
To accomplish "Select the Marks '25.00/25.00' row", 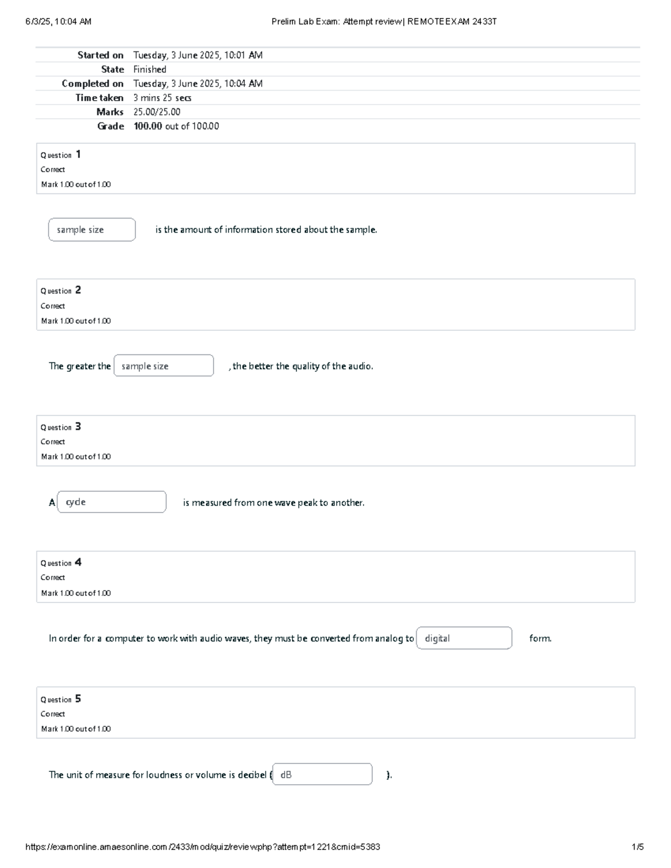I will point(338,112).
